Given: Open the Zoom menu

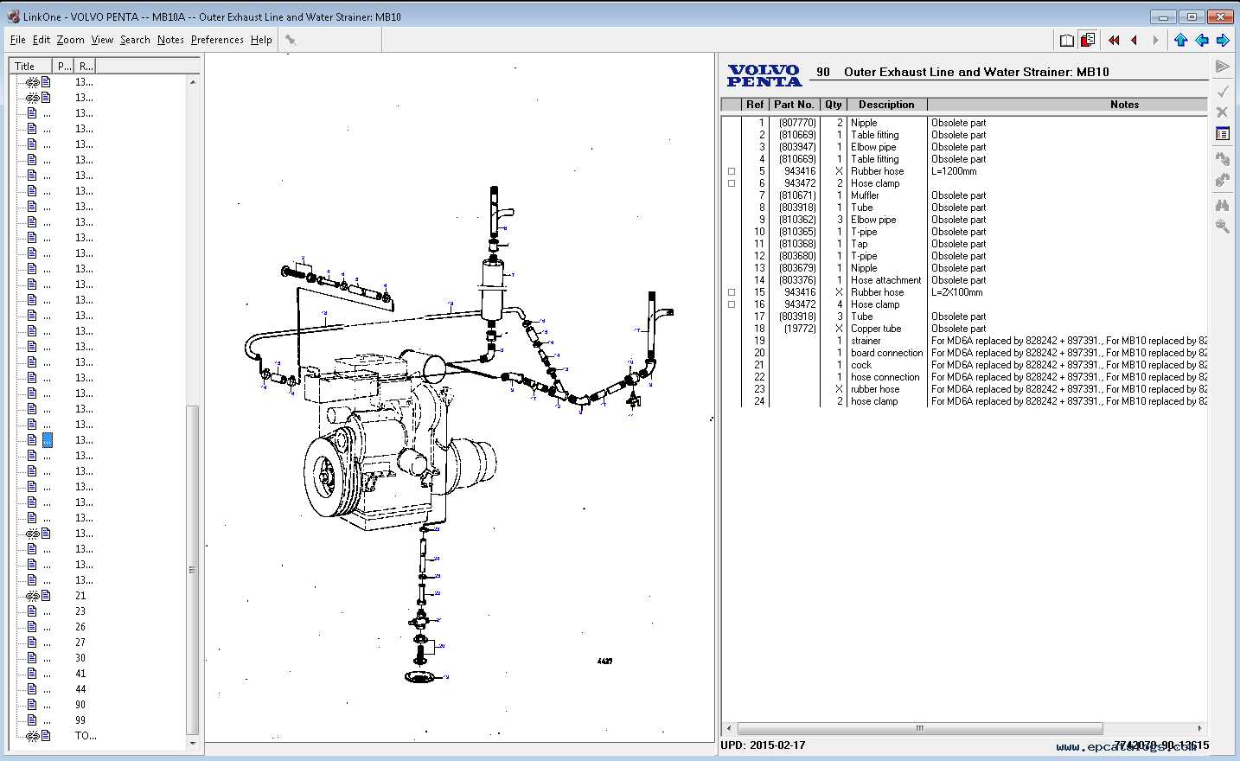Looking at the screenshot, I should (x=71, y=40).
